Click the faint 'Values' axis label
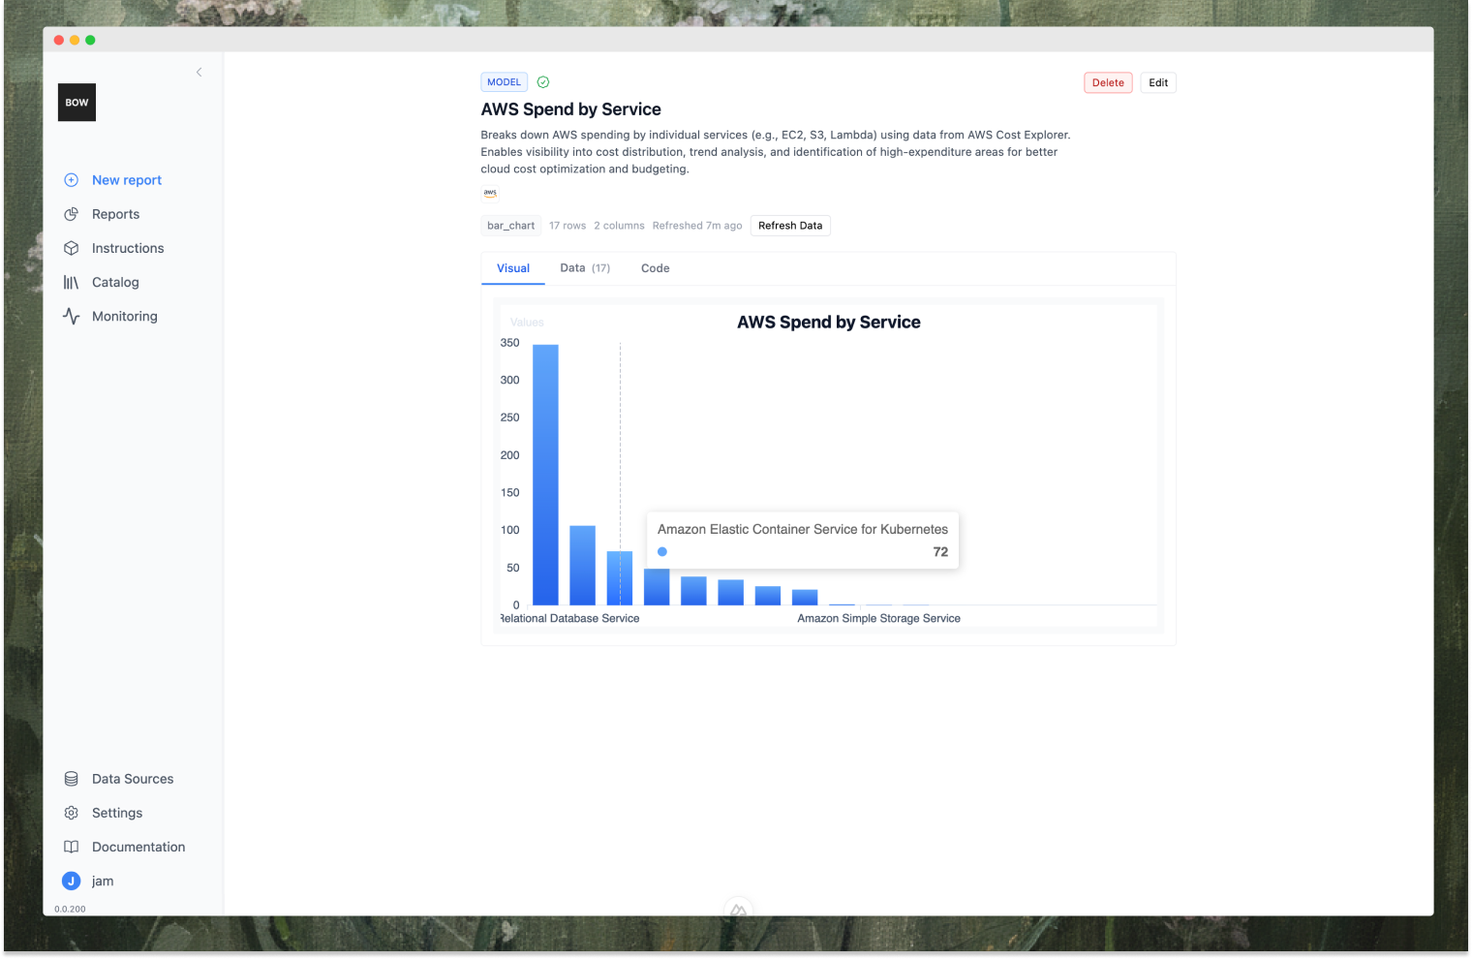The height and width of the screenshot is (959, 1472). [527, 323]
